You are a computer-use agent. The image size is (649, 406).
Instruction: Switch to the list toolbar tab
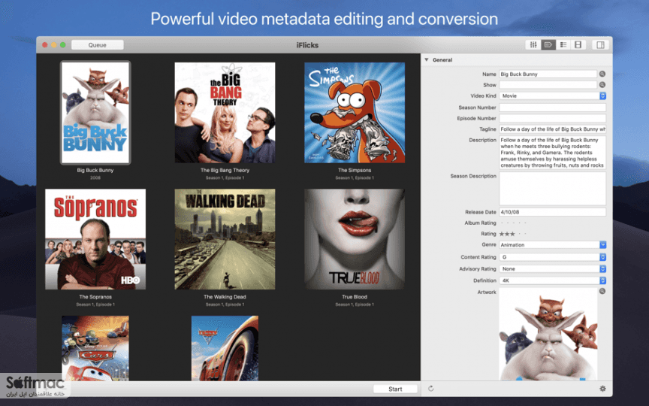point(563,45)
